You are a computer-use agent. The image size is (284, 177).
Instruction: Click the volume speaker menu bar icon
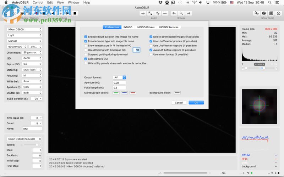[x=201, y=2]
